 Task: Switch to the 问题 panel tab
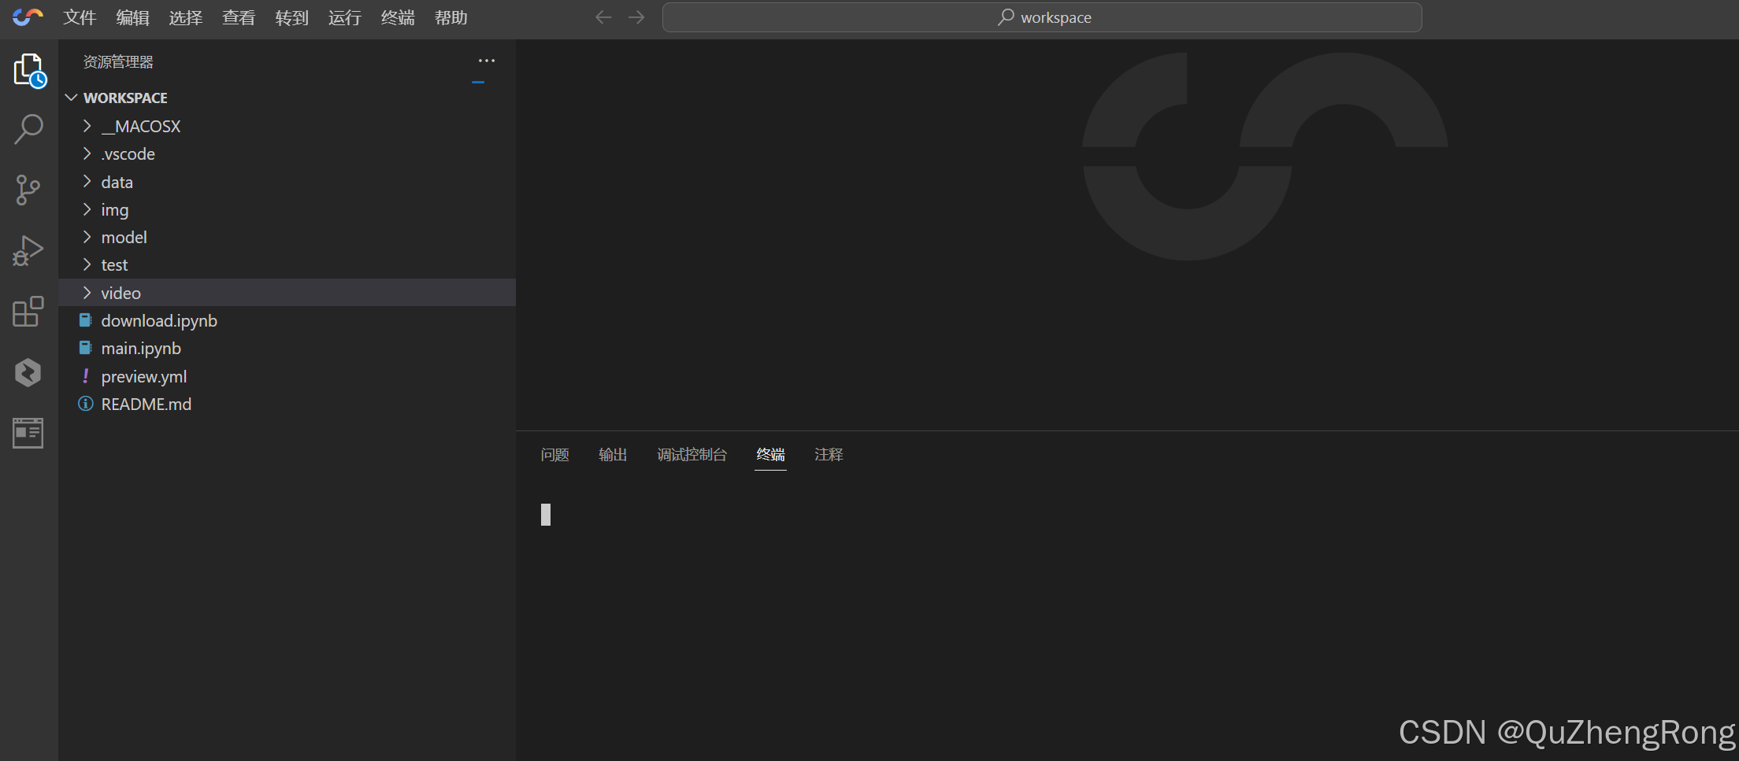click(554, 454)
